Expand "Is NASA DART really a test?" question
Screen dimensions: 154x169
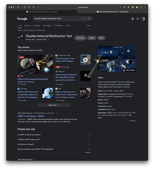point(54,140)
